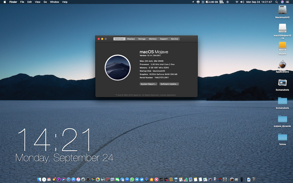Open Reminders from the Dock
293x183 pixels.
click(200, 180)
